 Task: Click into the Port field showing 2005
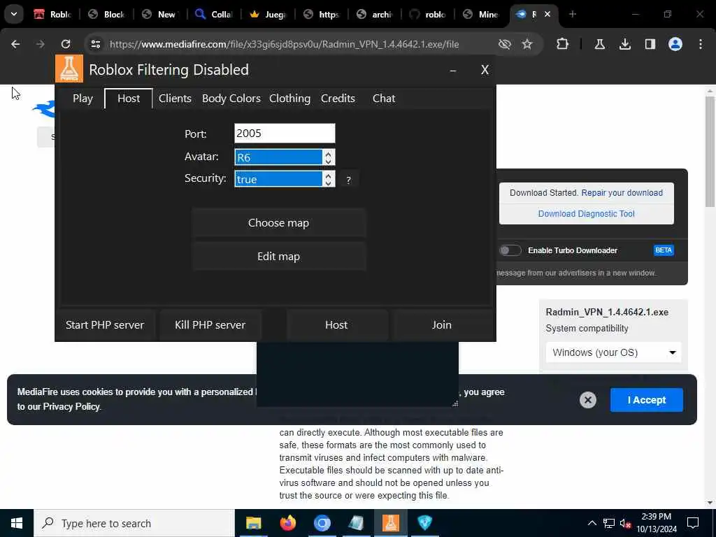(285, 134)
